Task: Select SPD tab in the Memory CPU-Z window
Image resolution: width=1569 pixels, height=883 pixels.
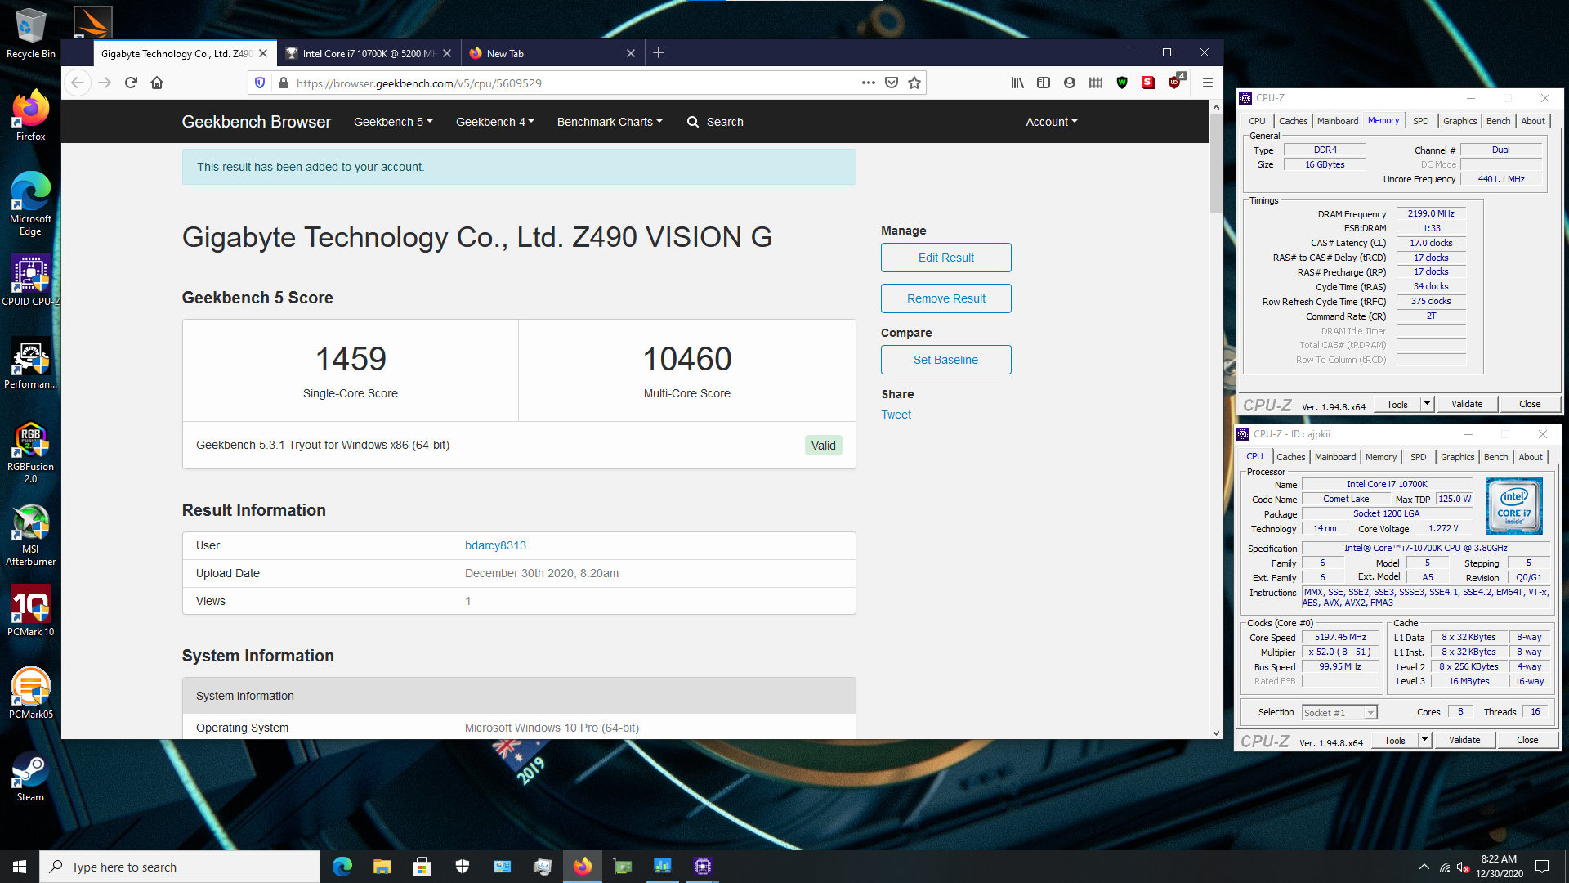Action: click(1421, 121)
